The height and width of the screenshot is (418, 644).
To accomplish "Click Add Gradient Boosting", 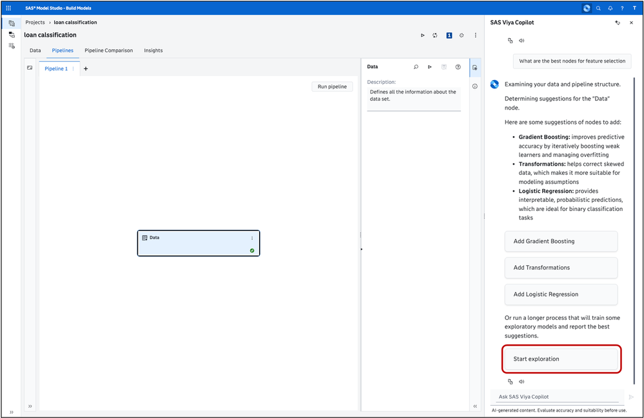I will 561,241.
